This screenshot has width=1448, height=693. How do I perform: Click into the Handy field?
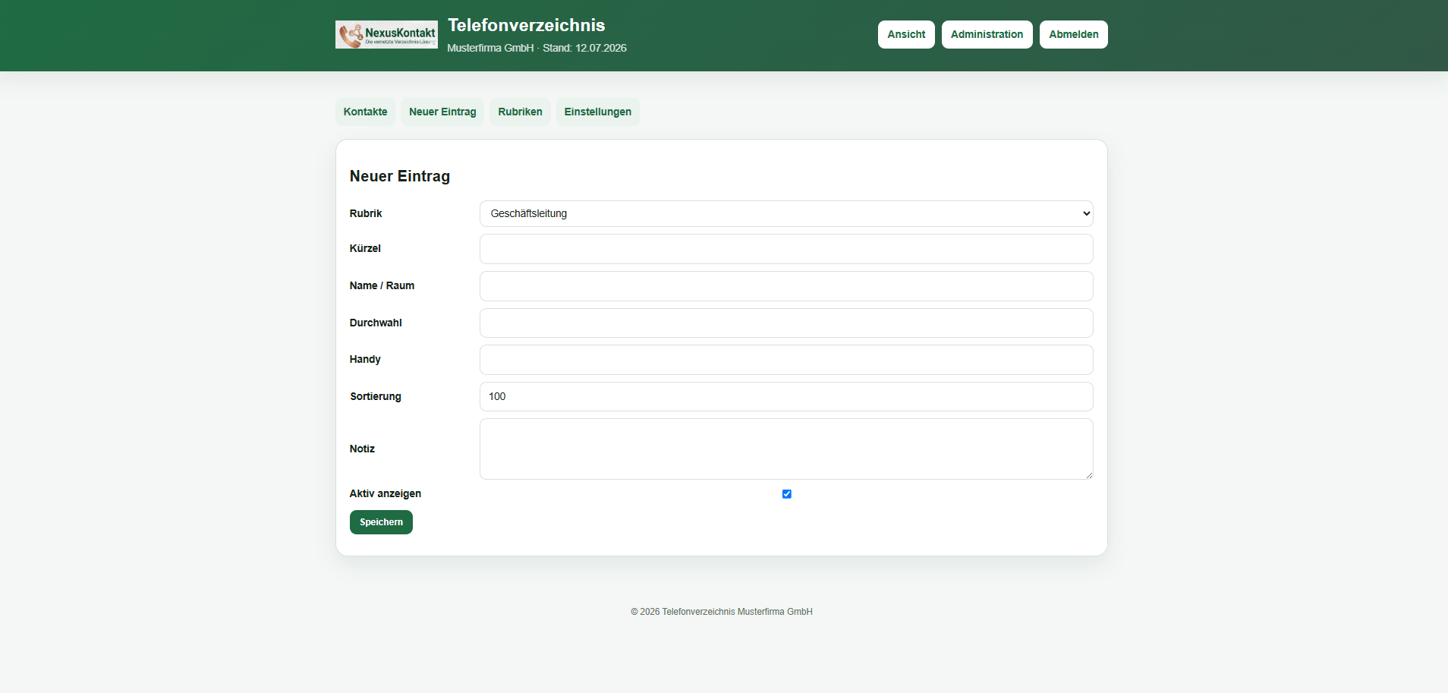(x=786, y=360)
